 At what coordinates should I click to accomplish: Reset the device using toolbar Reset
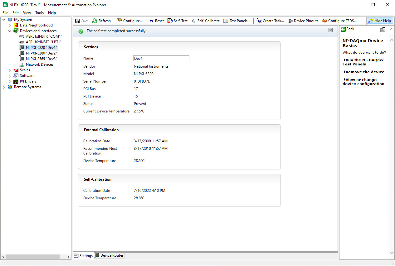point(156,21)
